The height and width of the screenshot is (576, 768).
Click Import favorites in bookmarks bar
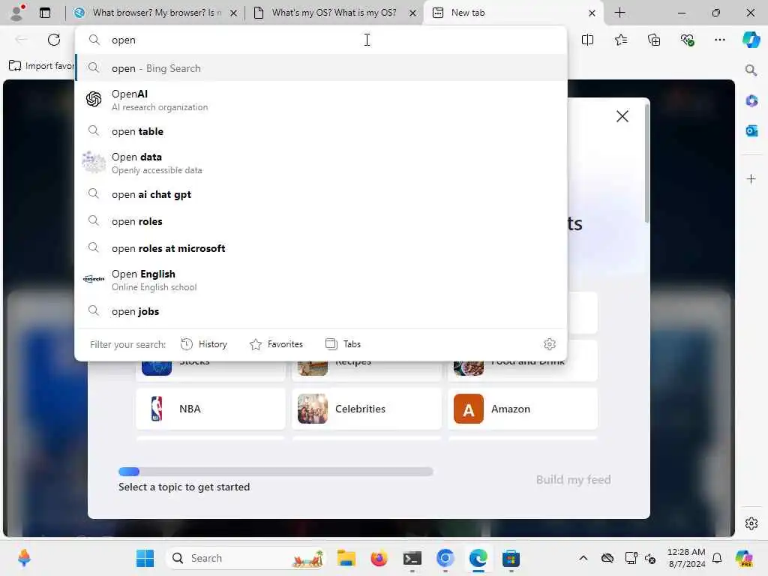click(x=41, y=66)
